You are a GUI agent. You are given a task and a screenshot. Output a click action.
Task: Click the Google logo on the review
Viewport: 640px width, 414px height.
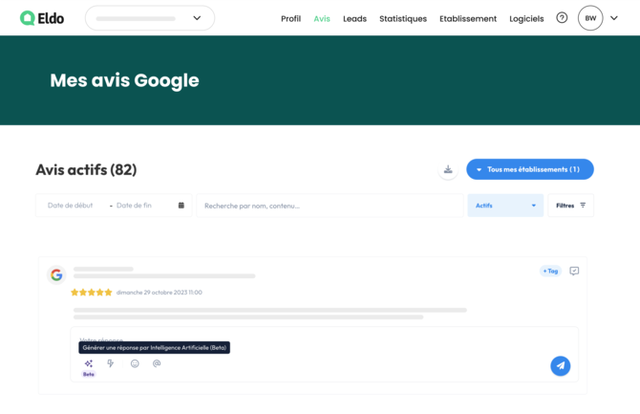(x=56, y=275)
